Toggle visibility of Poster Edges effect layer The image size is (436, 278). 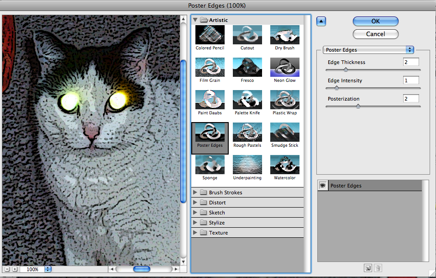pos(323,186)
